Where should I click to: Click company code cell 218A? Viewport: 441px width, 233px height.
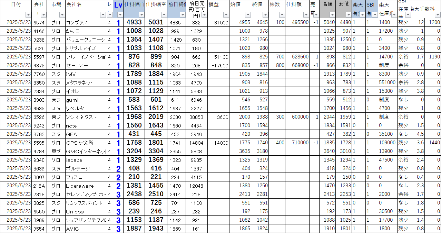point(39,186)
